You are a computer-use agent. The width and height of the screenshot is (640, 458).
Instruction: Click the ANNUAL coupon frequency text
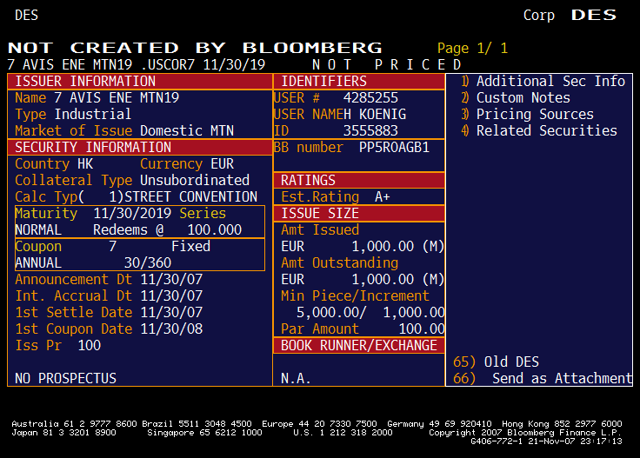[38, 263]
